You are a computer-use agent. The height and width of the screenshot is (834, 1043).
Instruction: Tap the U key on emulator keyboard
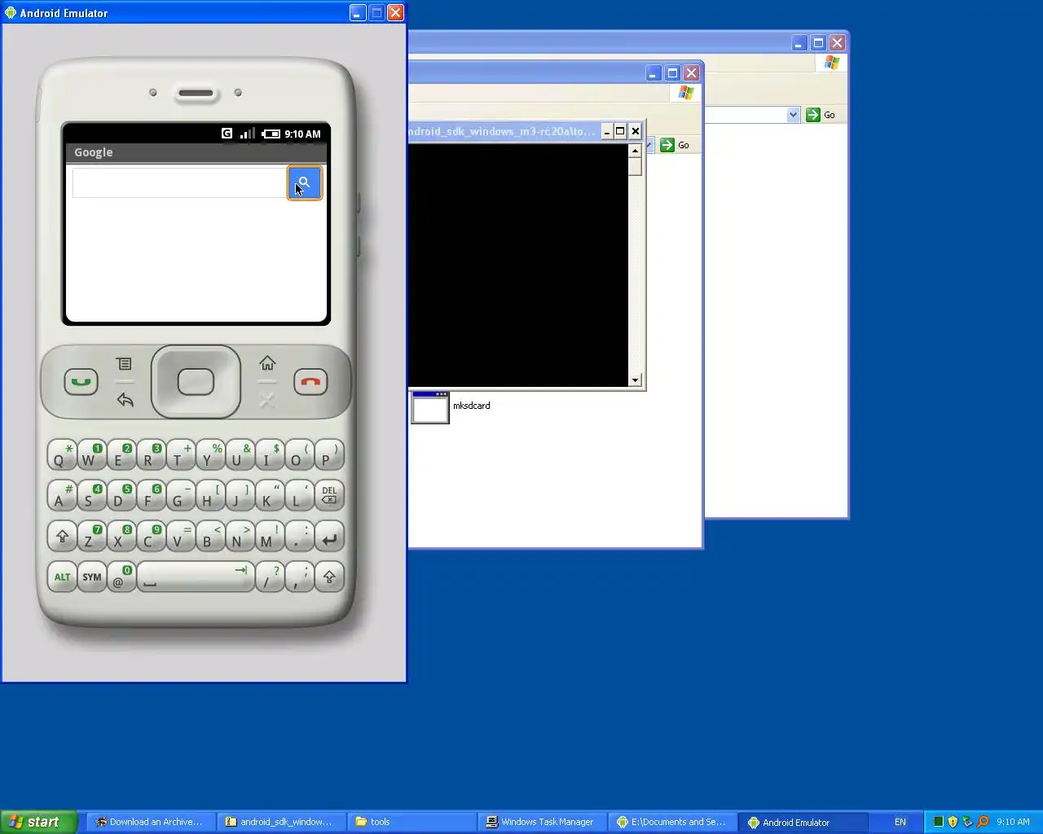coord(240,455)
